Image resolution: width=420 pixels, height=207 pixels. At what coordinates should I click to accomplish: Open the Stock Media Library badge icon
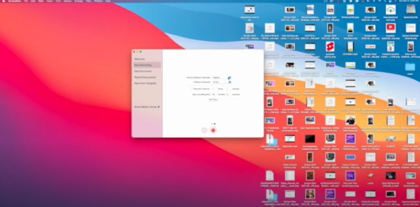(x=158, y=107)
